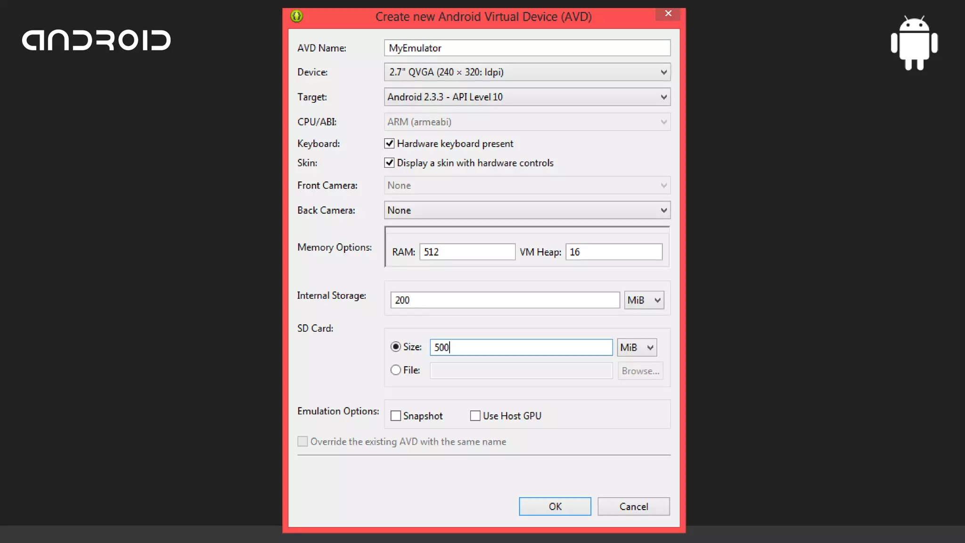This screenshot has height=543, width=965.
Task: Open the SD Card size unit dropdown
Action: point(637,347)
